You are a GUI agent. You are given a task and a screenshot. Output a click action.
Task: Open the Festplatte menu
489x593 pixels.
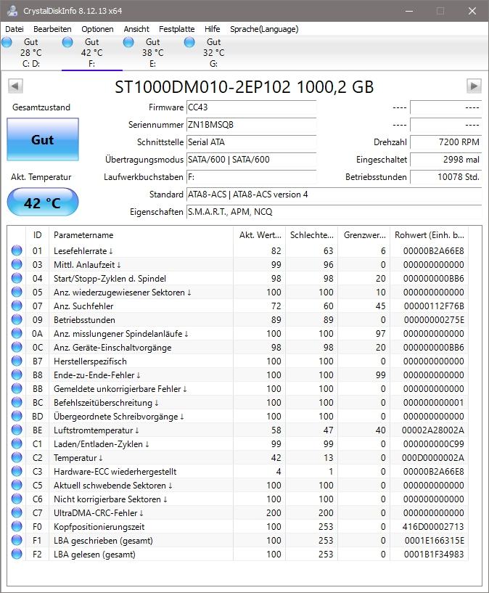pos(176,29)
